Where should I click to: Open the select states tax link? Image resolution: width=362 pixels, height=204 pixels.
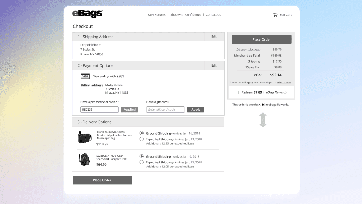coord(284,82)
